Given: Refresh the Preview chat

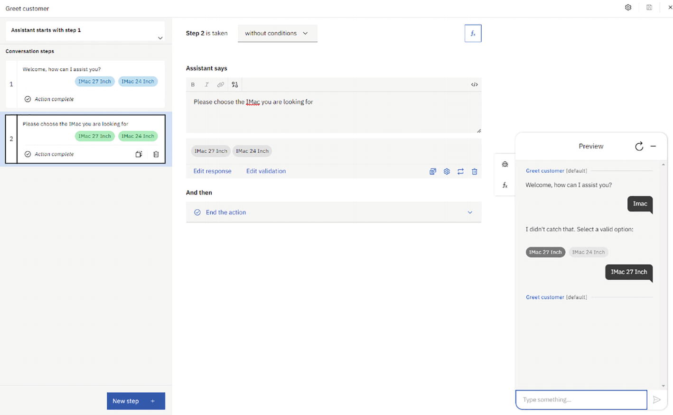Looking at the screenshot, I should pyautogui.click(x=639, y=146).
